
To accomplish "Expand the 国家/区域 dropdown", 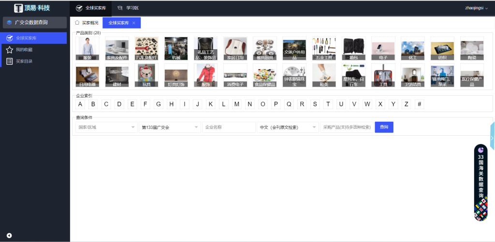I will click(106, 128).
